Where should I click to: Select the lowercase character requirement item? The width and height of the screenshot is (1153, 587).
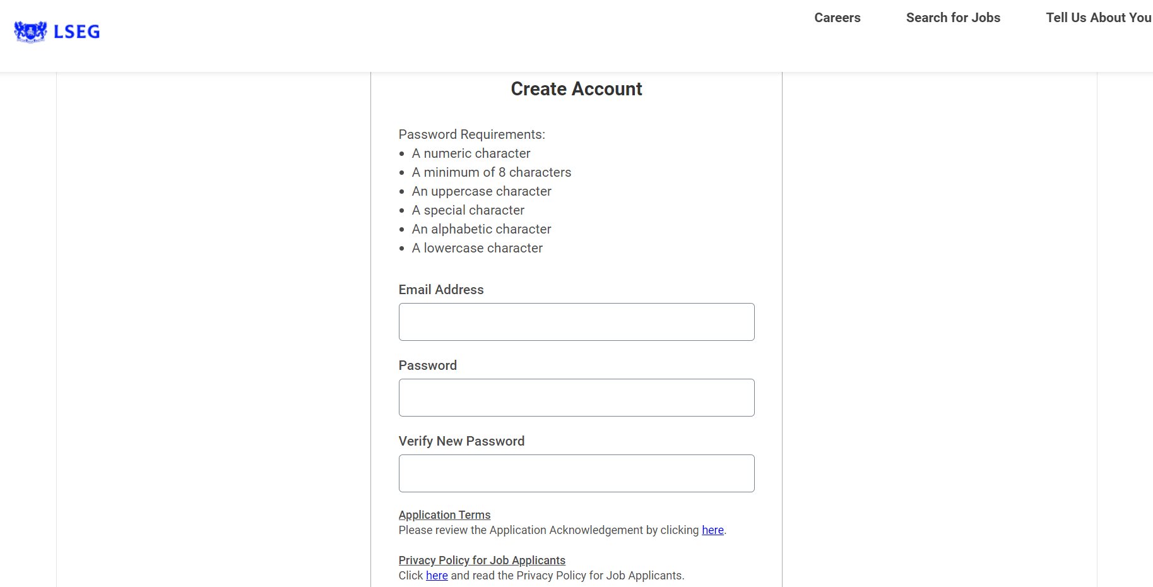(477, 248)
